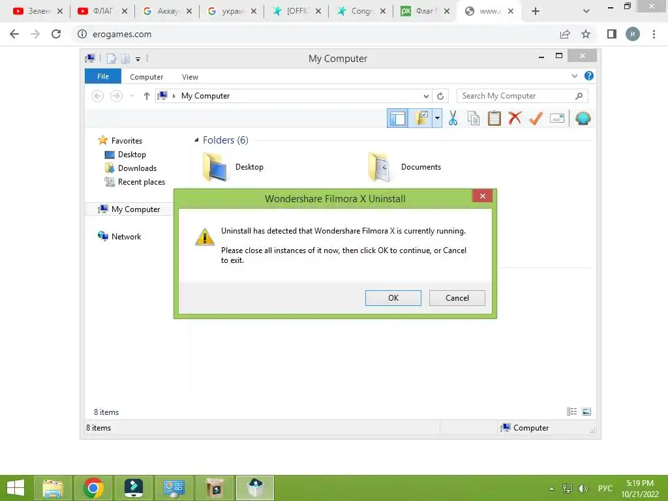Click the Chrome address bar URL
The image size is (668, 501).
coord(122,34)
